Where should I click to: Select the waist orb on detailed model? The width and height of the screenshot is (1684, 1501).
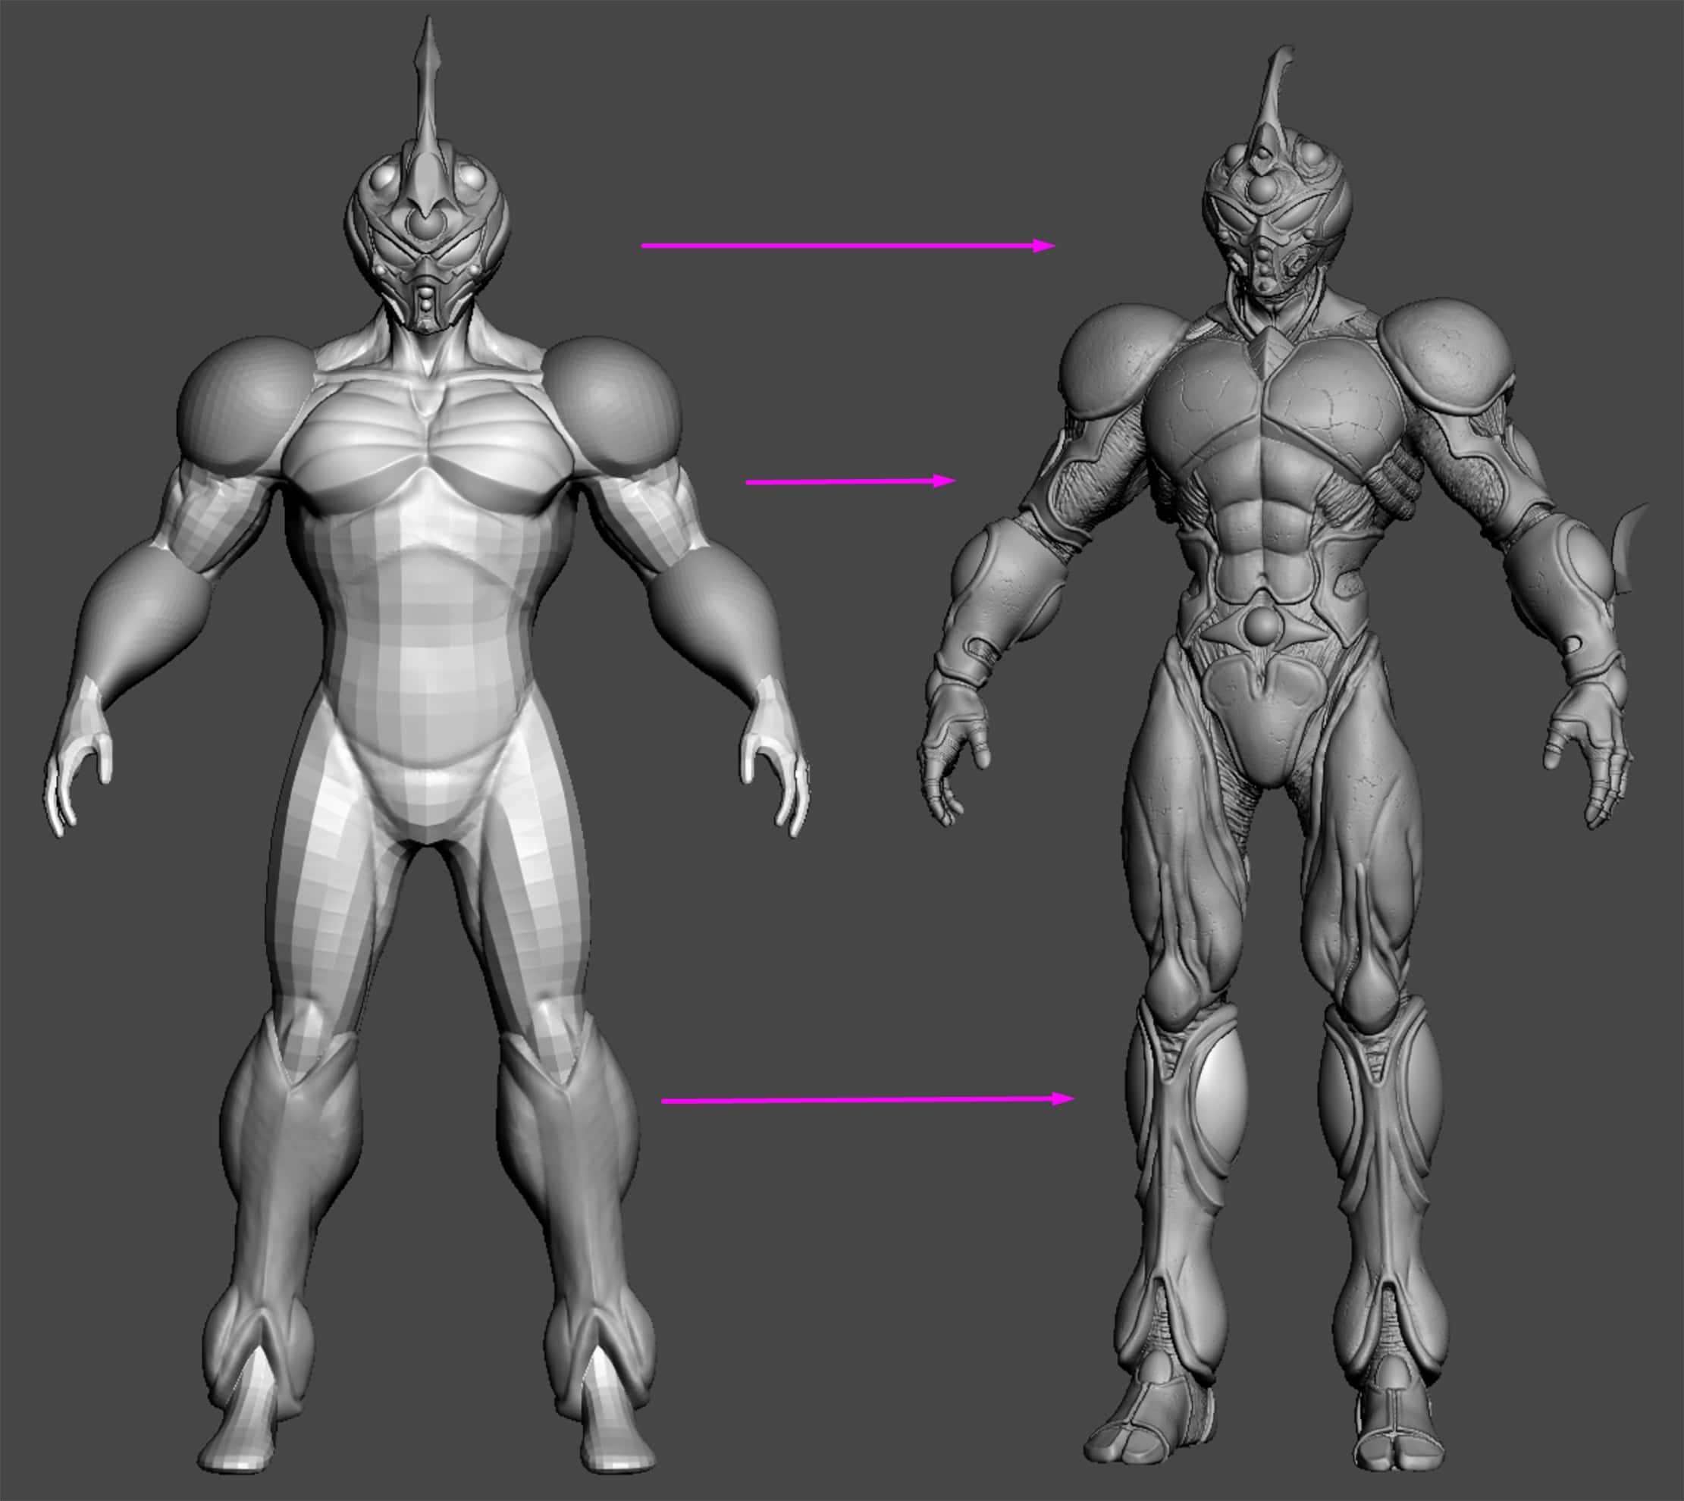click(x=1262, y=627)
